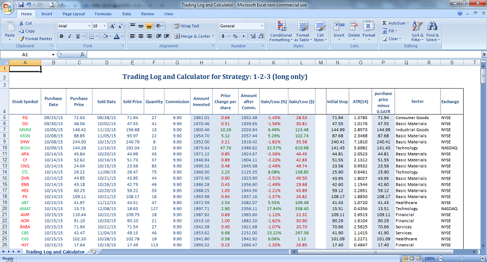Click the Sort & Filter icon

tap(417, 26)
